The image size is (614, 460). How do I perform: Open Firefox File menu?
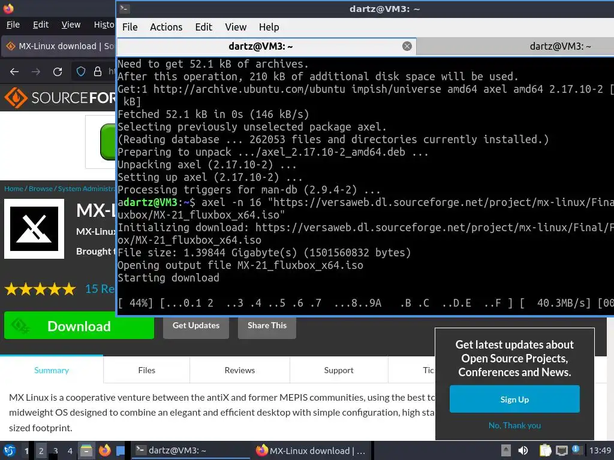(x=13, y=25)
